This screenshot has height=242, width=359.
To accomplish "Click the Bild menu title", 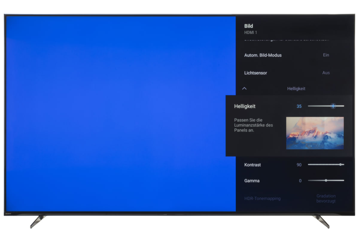I will (249, 26).
